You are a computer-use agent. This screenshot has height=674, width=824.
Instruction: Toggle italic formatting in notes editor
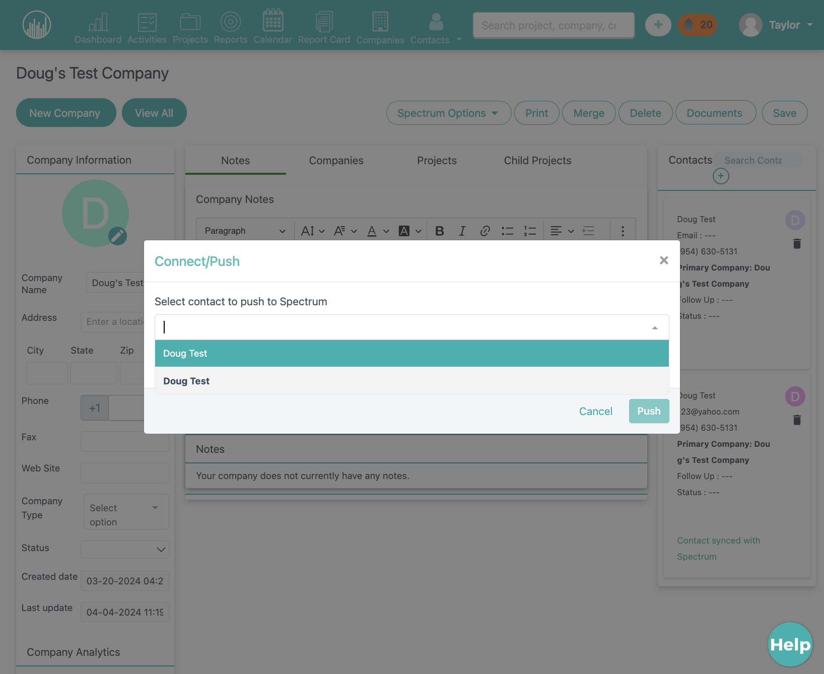[462, 231]
